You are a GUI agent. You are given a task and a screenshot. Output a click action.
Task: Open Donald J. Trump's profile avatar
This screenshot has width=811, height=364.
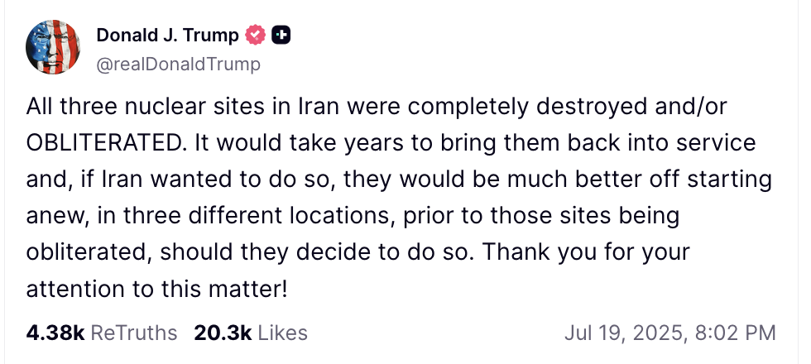coord(53,47)
